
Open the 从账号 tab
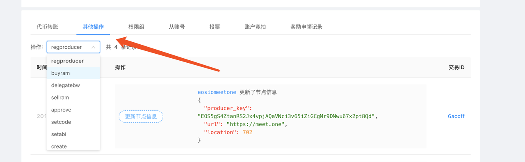[x=177, y=27]
